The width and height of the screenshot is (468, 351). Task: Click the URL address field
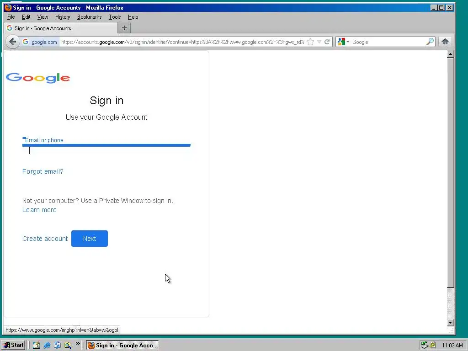coord(183,42)
